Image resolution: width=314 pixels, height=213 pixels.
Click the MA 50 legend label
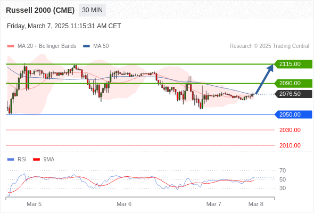coord(101,46)
